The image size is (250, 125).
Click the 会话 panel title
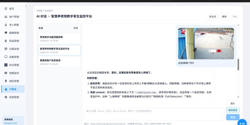(x=41, y=28)
